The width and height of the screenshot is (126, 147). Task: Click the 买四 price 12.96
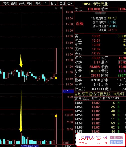tap(96, 49)
